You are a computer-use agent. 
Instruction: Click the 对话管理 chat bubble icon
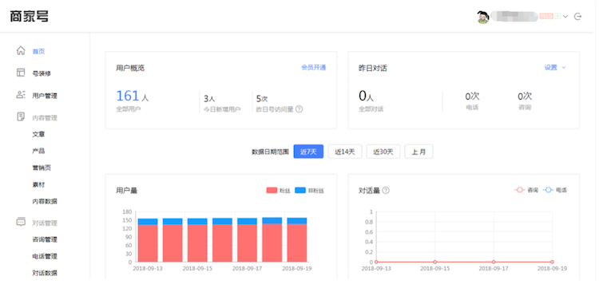21,222
